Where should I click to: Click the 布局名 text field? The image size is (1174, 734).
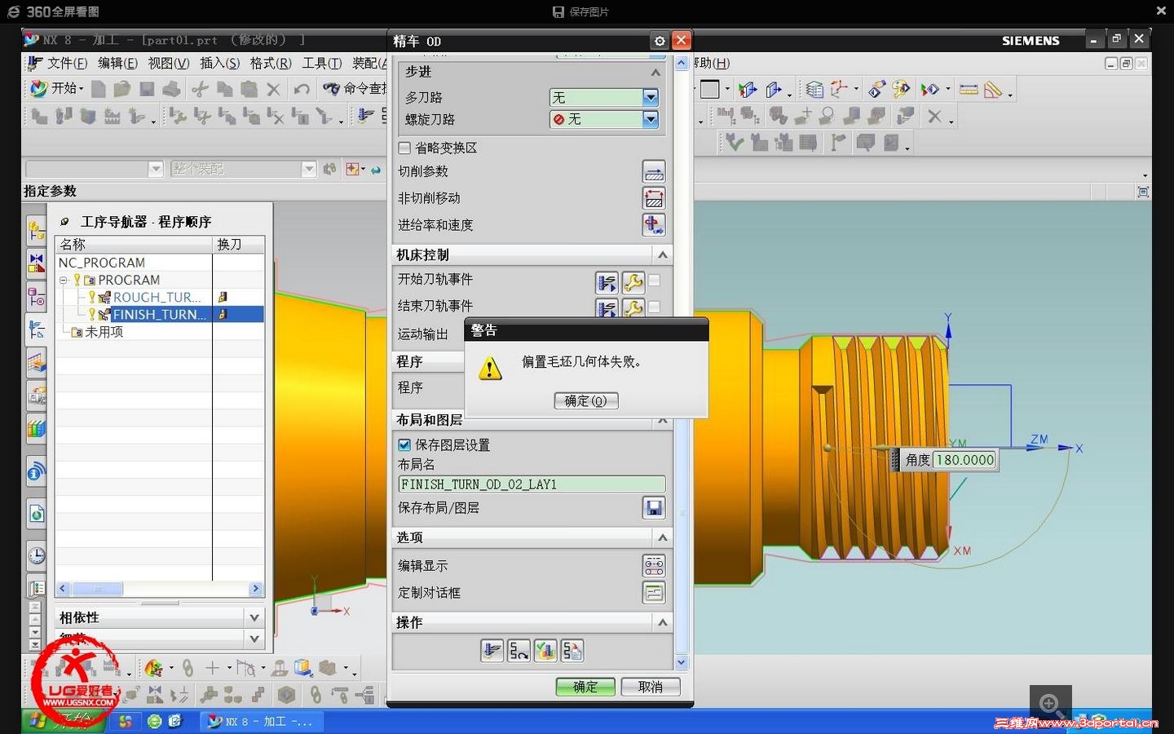click(532, 484)
